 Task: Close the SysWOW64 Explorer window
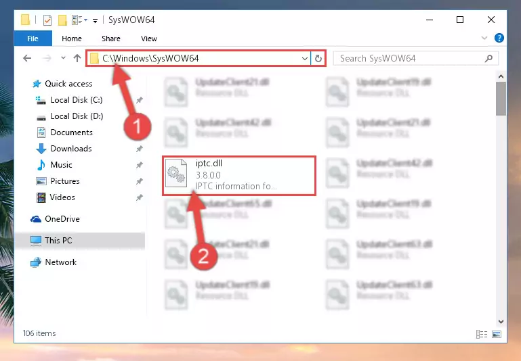[x=491, y=20]
